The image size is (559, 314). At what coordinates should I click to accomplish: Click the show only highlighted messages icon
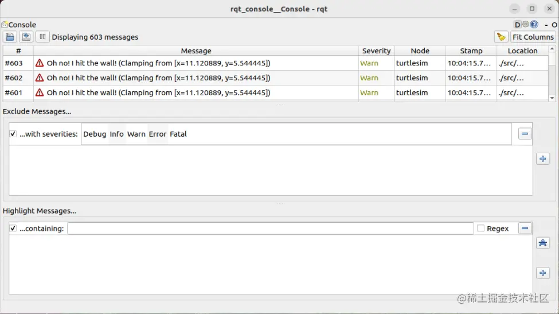click(542, 243)
